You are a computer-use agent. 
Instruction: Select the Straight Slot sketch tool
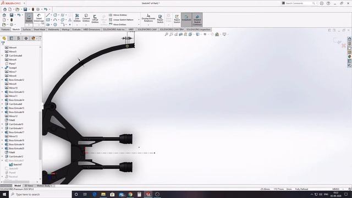tap(48, 24)
